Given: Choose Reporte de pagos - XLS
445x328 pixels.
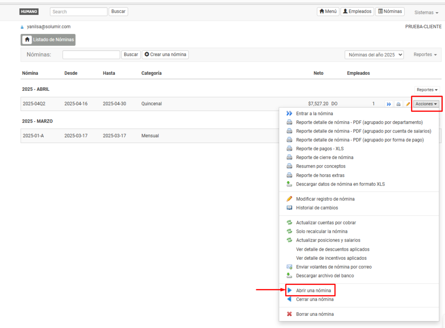Looking at the screenshot, I should (x=319, y=149).
